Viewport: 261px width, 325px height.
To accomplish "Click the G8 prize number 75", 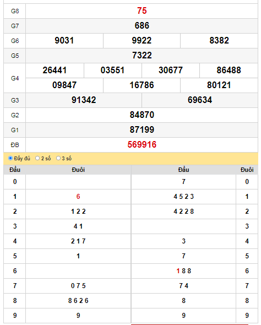I will point(142,11).
